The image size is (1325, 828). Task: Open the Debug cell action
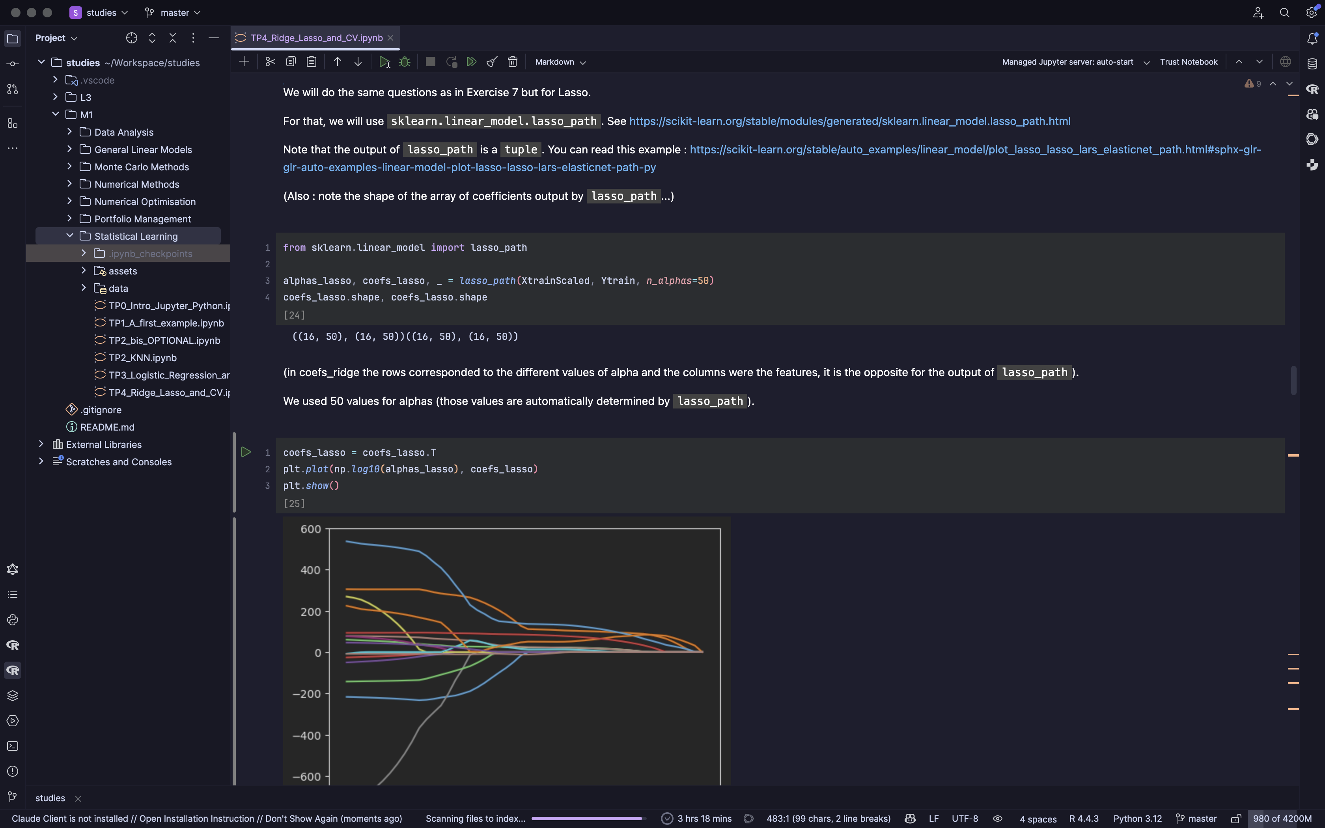pyautogui.click(x=405, y=62)
